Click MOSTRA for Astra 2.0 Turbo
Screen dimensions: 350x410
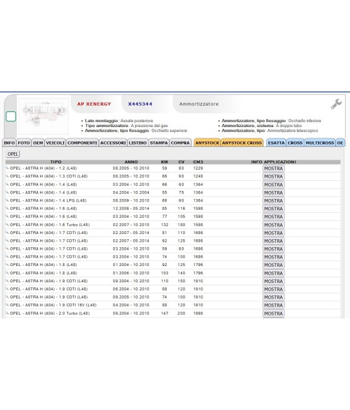point(273,313)
